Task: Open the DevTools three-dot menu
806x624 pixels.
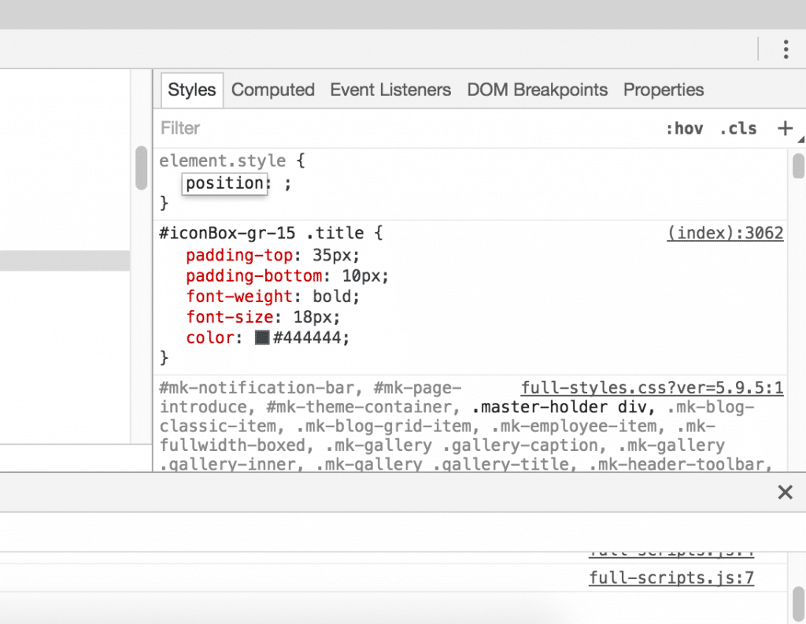Action: 786,49
